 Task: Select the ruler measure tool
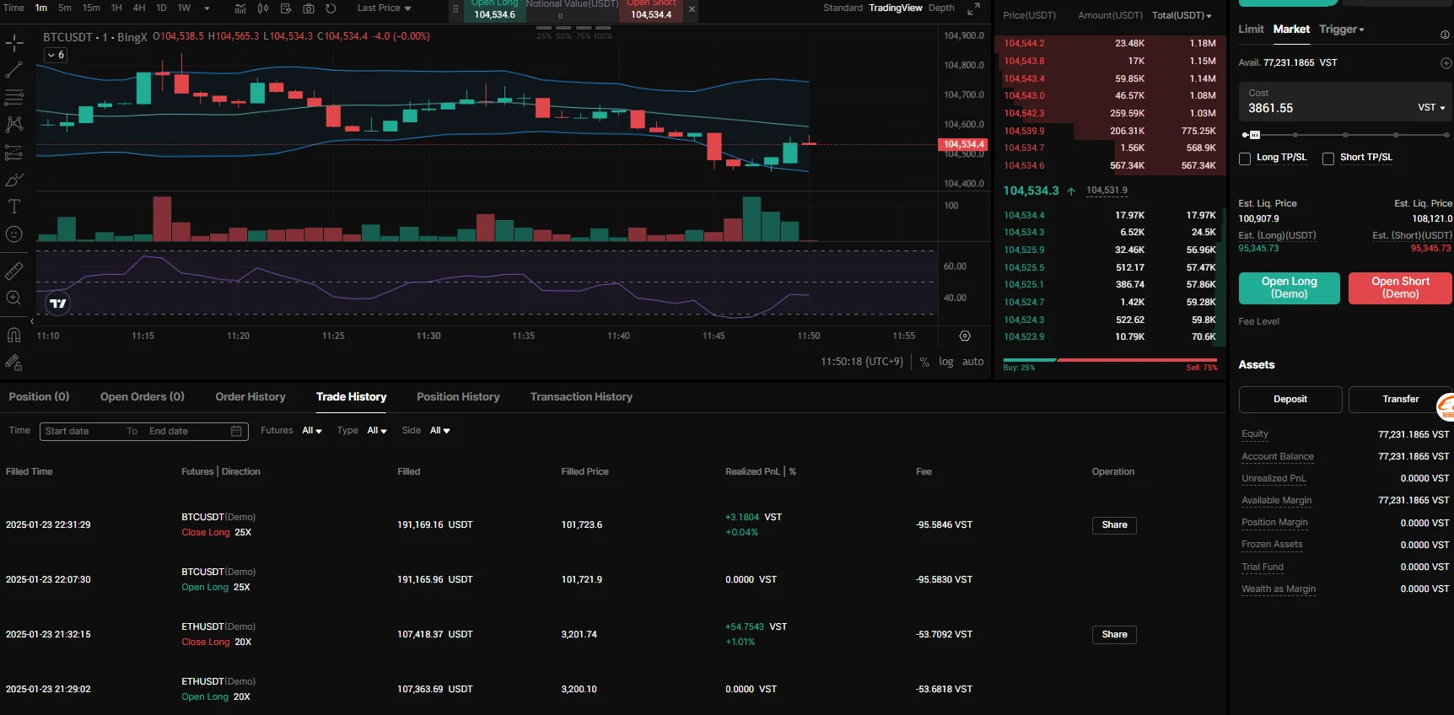click(14, 271)
